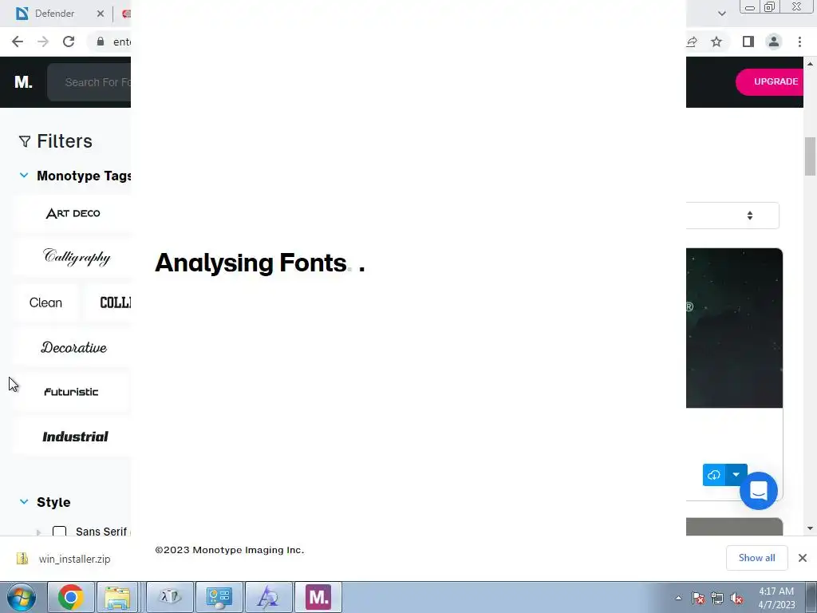Click the Action Center flag tray icon
The height and width of the screenshot is (613, 817).
tap(698, 598)
